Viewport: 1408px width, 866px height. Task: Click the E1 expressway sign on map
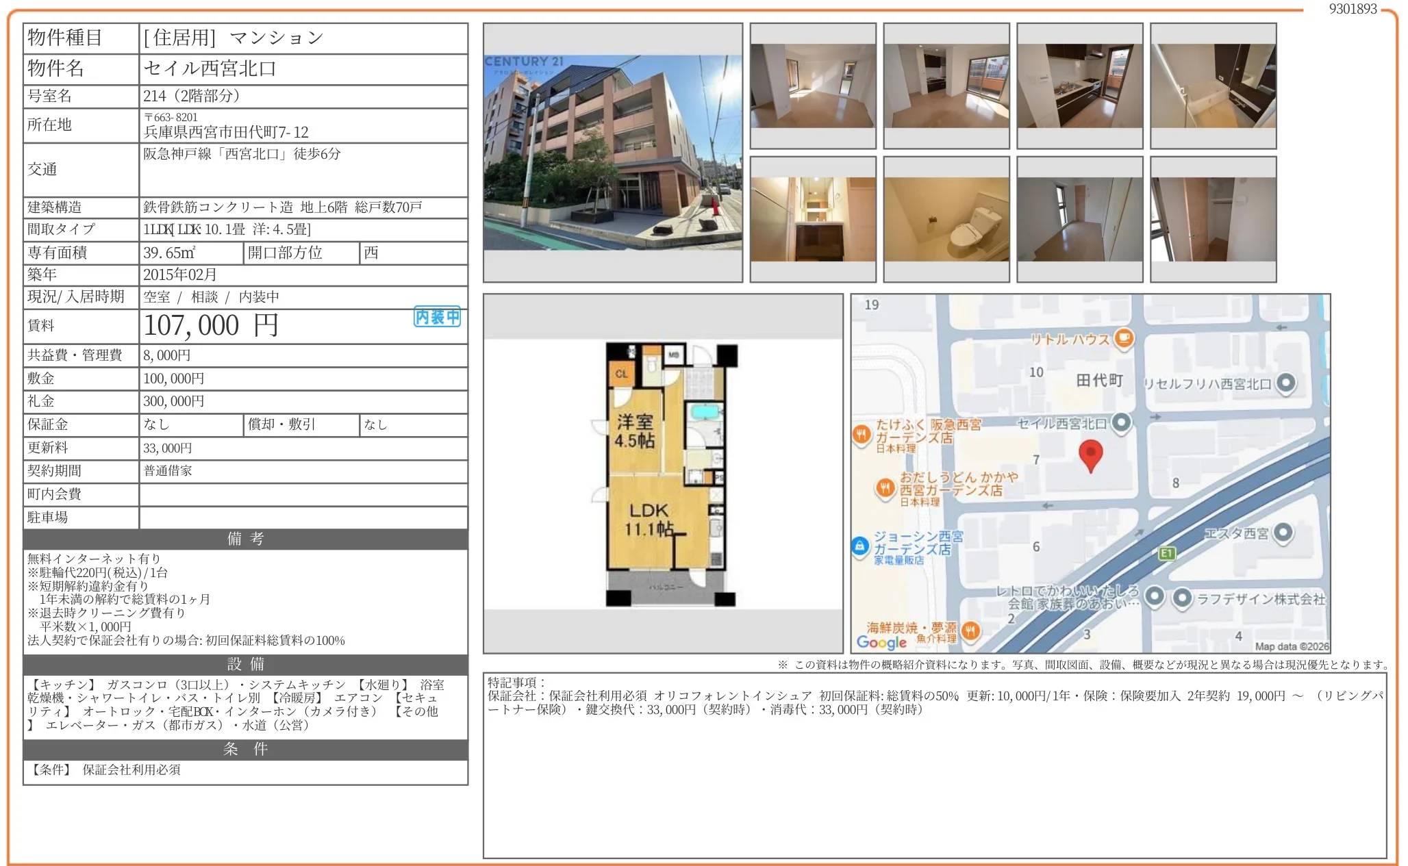coord(1167,553)
